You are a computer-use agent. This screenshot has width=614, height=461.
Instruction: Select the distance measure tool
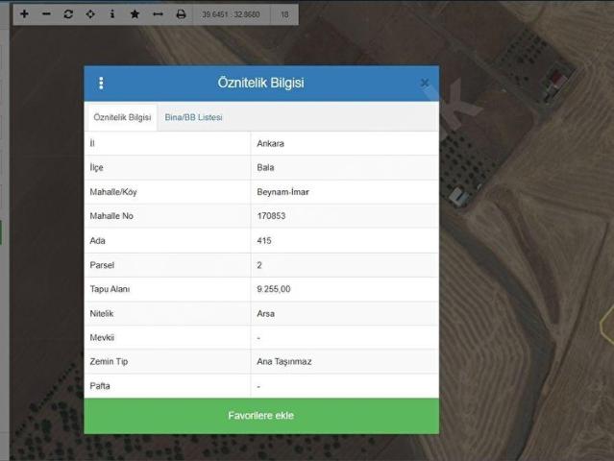pyautogui.click(x=158, y=14)
